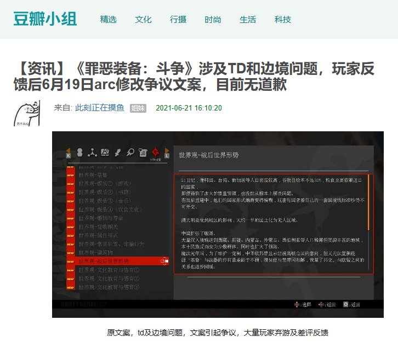This screenshot has width=398, height=343.
Task: Switch to the 行摄 tab
Action: click(178, 20)
